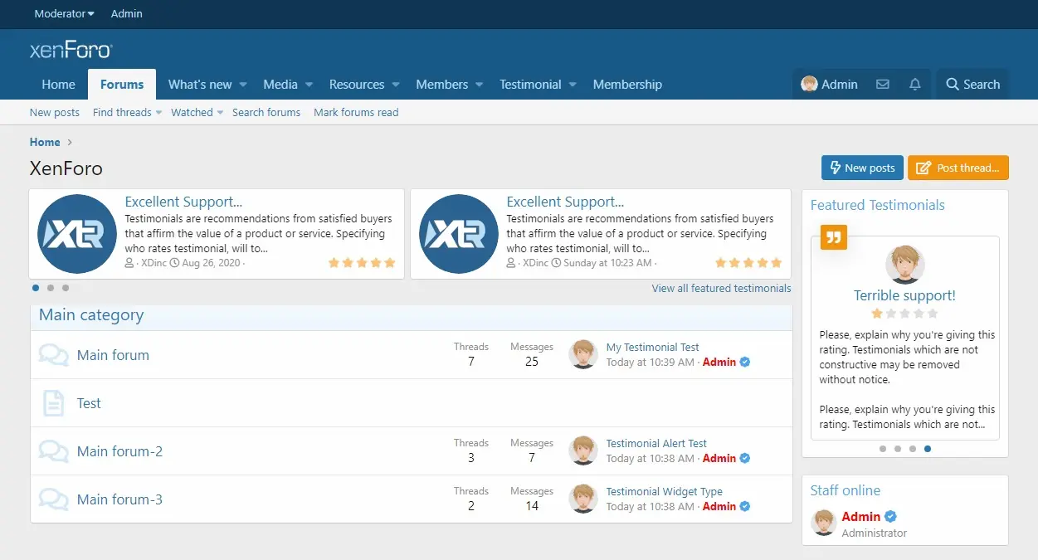Click the orange Post thread button

pyautogui.click(x=958, y=168)
